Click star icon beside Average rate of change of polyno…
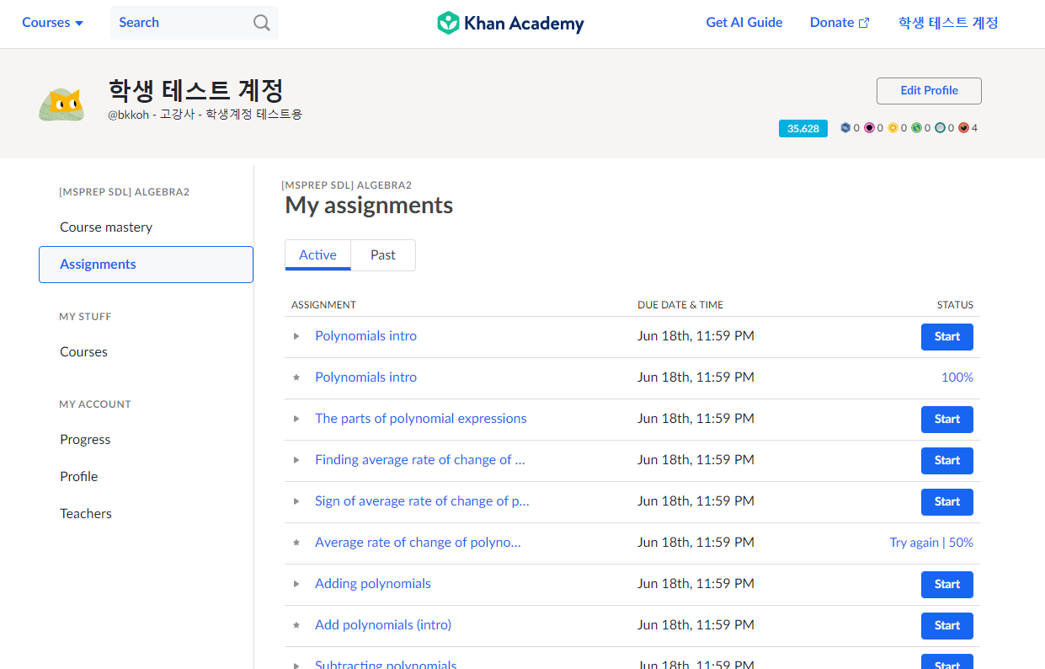 point(296,543)
